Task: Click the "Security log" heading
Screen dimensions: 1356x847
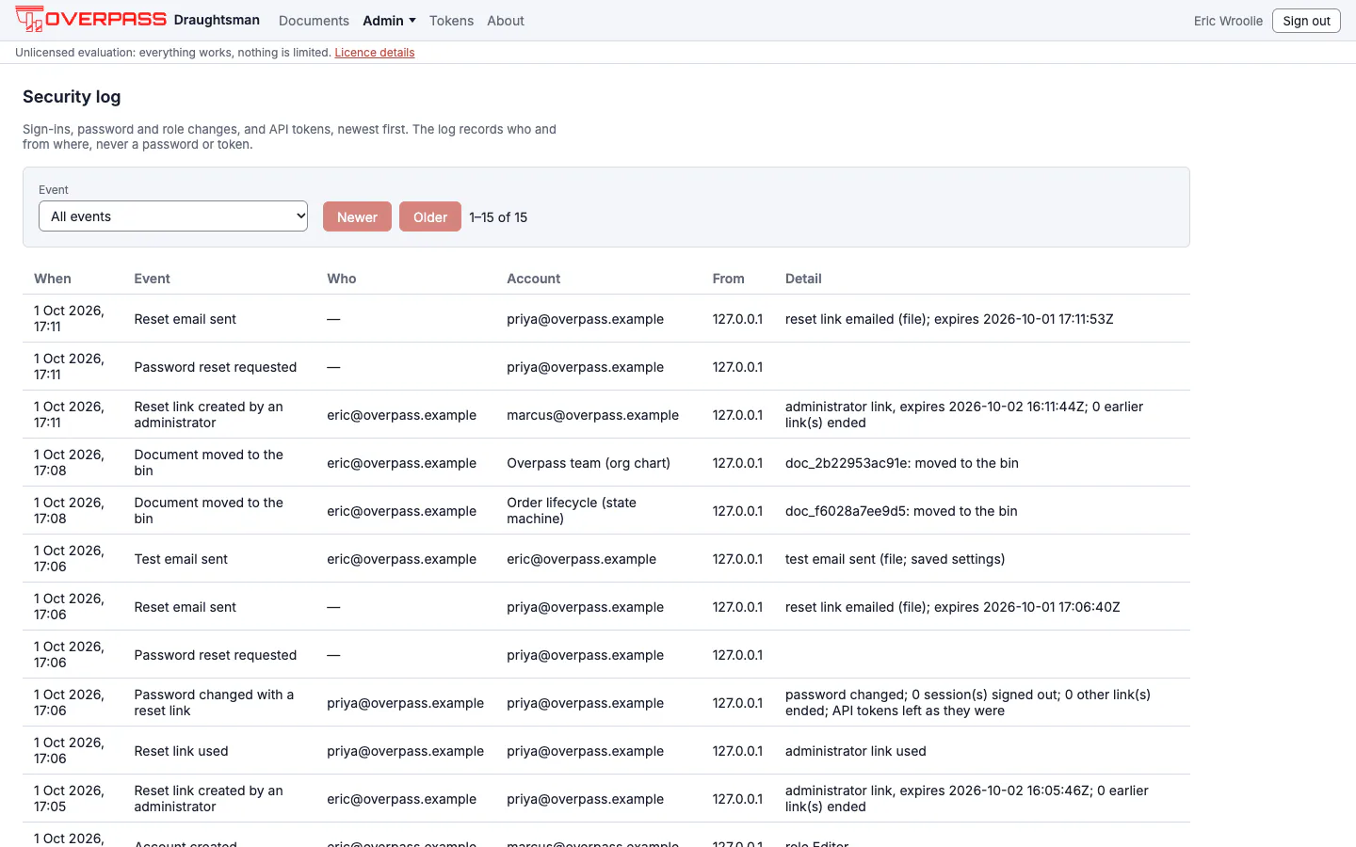Action: click(72, 97)
